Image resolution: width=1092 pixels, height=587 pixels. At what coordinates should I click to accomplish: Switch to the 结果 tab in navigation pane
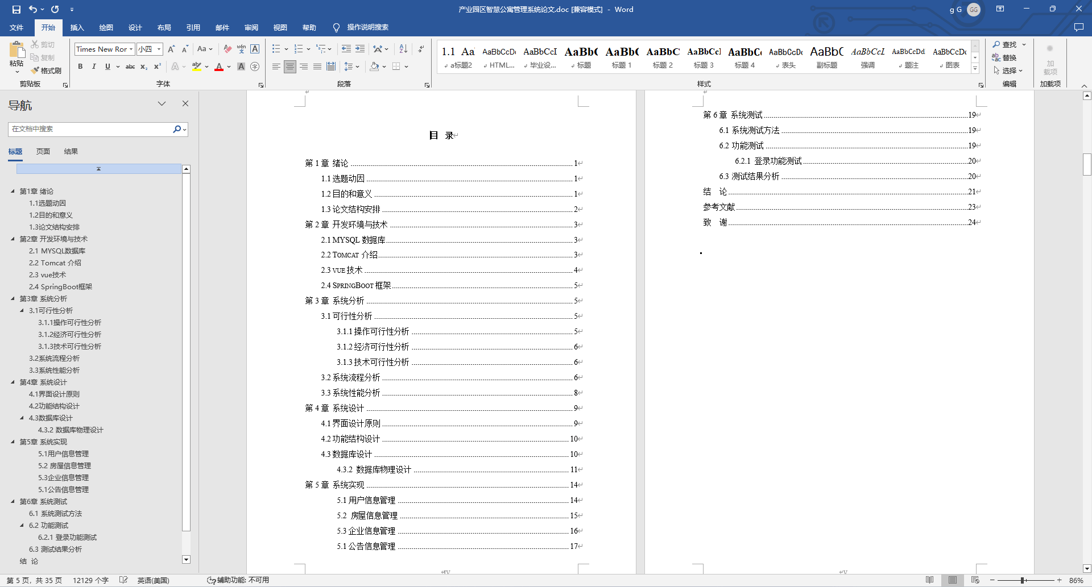[71, 152]
